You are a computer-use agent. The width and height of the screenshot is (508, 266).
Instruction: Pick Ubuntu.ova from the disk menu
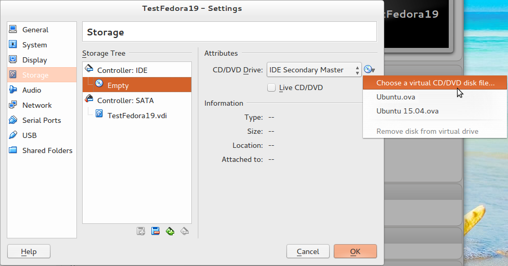(x=396, y=97)
